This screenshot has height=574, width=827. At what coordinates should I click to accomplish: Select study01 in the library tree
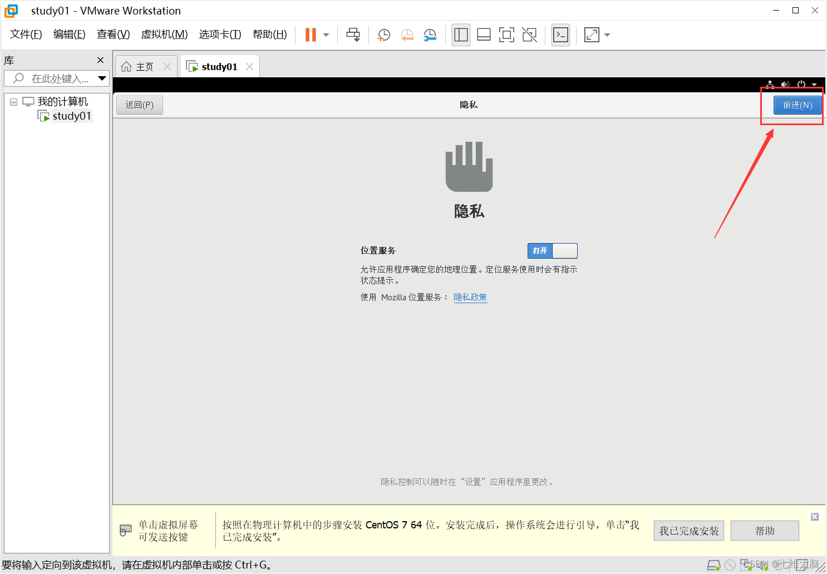72,116
